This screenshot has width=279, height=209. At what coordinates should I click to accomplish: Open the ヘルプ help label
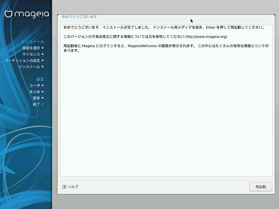[73, 187]
